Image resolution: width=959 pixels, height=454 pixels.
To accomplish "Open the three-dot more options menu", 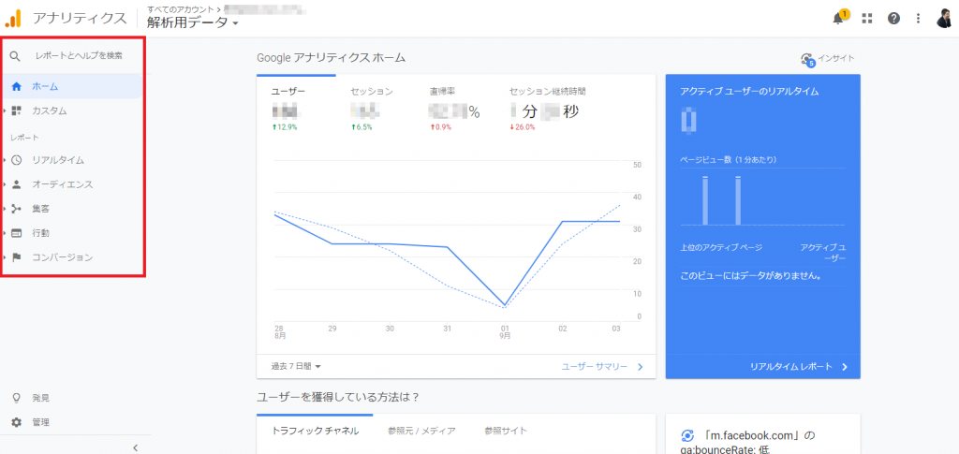I will coord(918,19).
